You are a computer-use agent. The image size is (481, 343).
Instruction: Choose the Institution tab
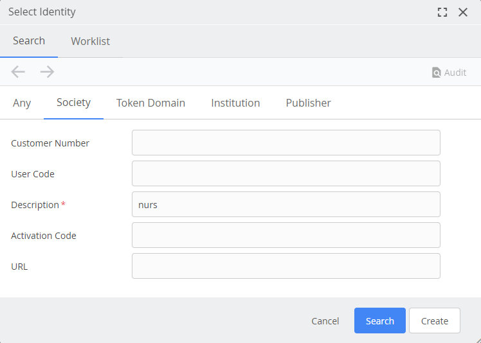(235, 103)
